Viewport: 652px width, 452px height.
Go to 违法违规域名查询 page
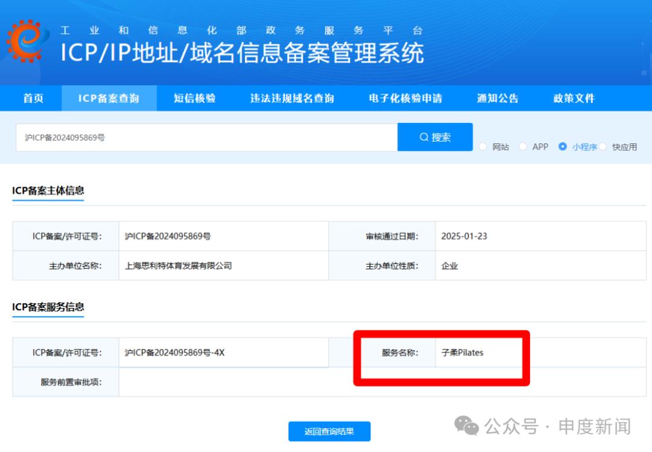tap(292, 98)
